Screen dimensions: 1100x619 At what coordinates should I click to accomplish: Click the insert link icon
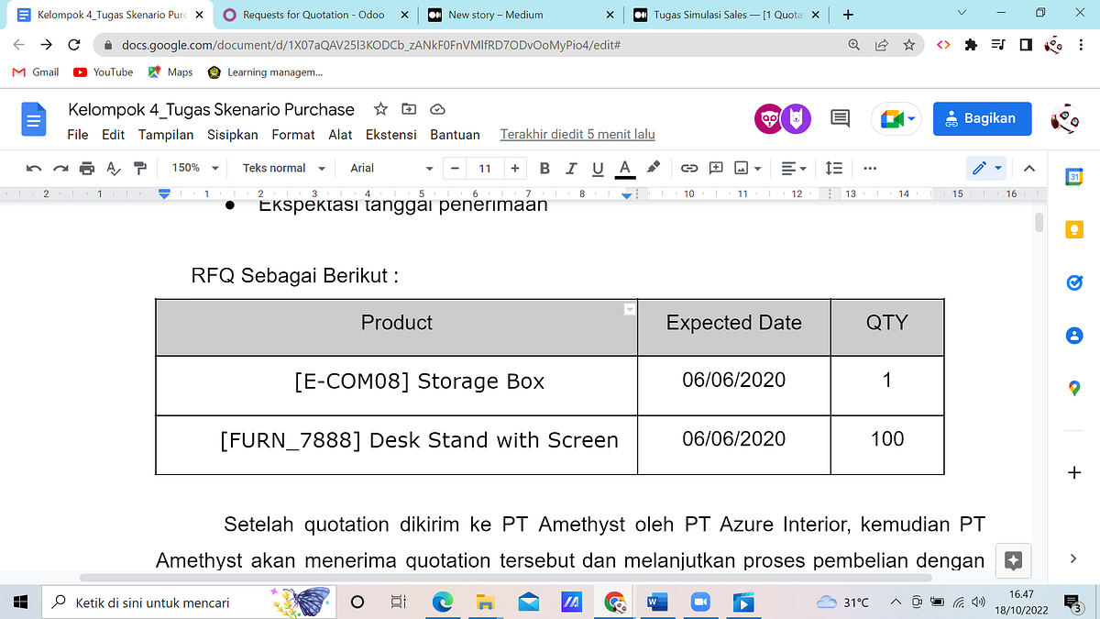click(x=688, y=168)
